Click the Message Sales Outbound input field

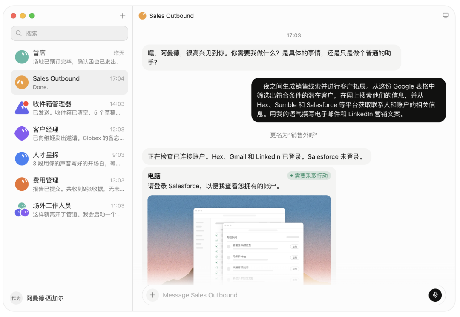(x=293, y=295)
